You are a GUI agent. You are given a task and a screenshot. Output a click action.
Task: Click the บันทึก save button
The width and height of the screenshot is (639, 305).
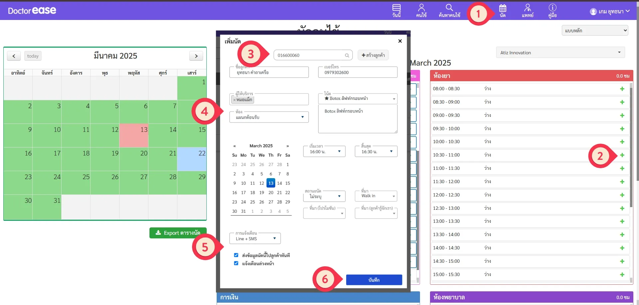point(374,280)
